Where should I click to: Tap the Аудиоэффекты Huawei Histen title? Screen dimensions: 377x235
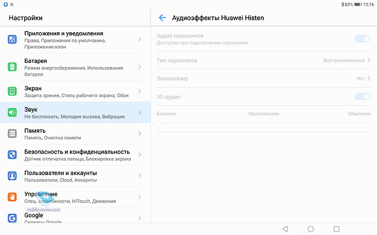(218, 18)
